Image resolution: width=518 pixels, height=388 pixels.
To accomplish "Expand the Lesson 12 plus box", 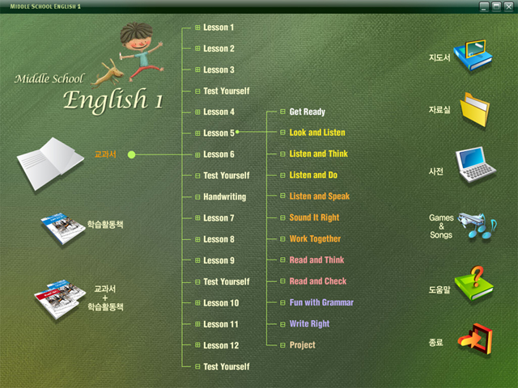I will pyautogui.click(x=197, y=345).
